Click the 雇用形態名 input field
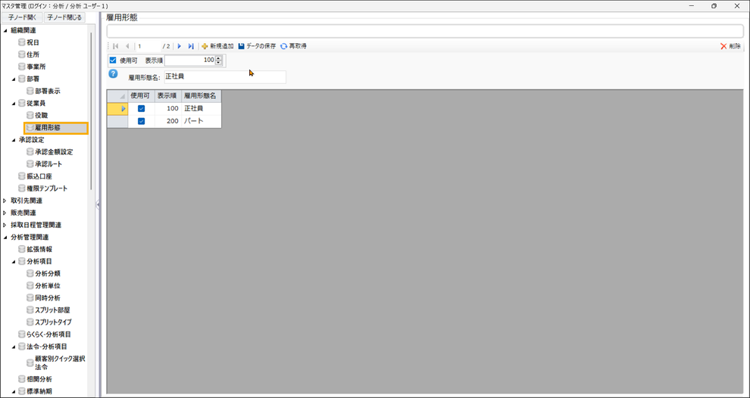The height and width of the screenshot is (398, 750). click(225, 77)
